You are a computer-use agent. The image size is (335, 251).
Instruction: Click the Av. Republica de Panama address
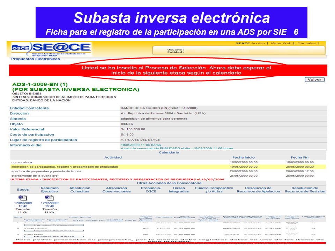point(163,113)
